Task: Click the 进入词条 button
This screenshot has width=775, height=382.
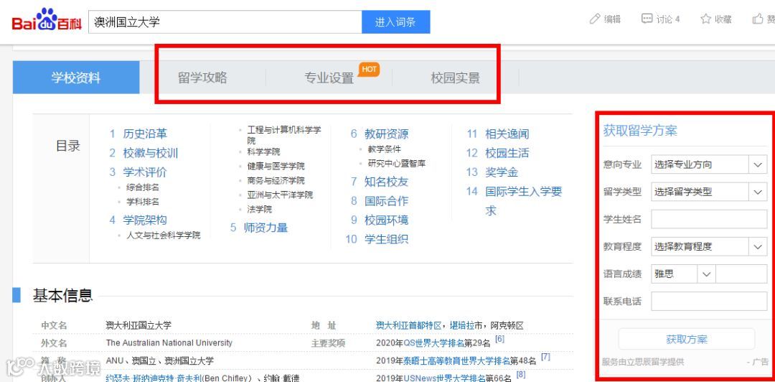Action: tap(395, 22)
